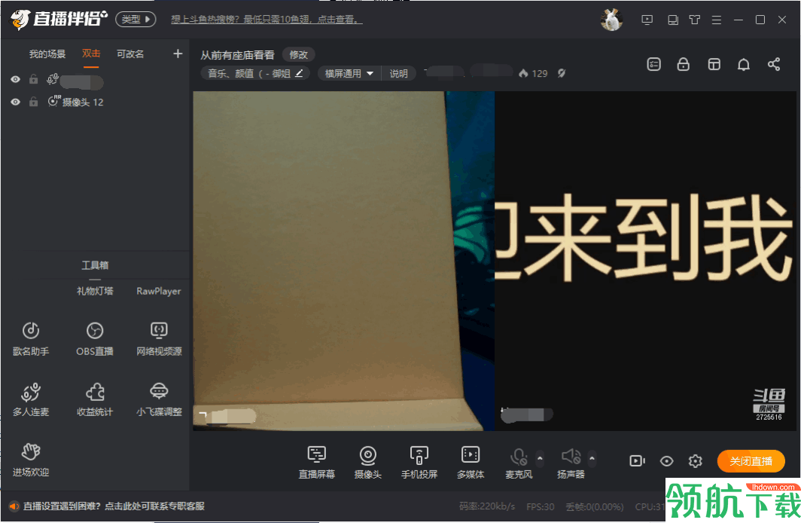
Task: Expand microphone options arrow
Action: [540, 458]
